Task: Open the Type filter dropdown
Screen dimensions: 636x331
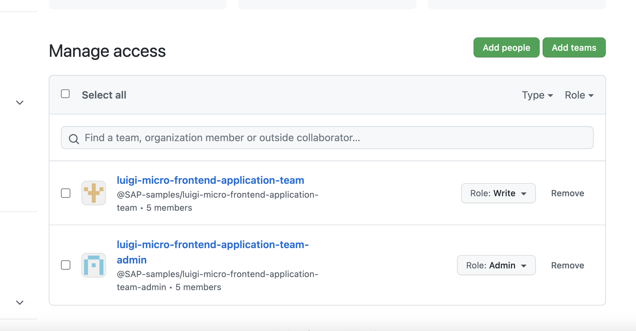Action: (537, 95)
